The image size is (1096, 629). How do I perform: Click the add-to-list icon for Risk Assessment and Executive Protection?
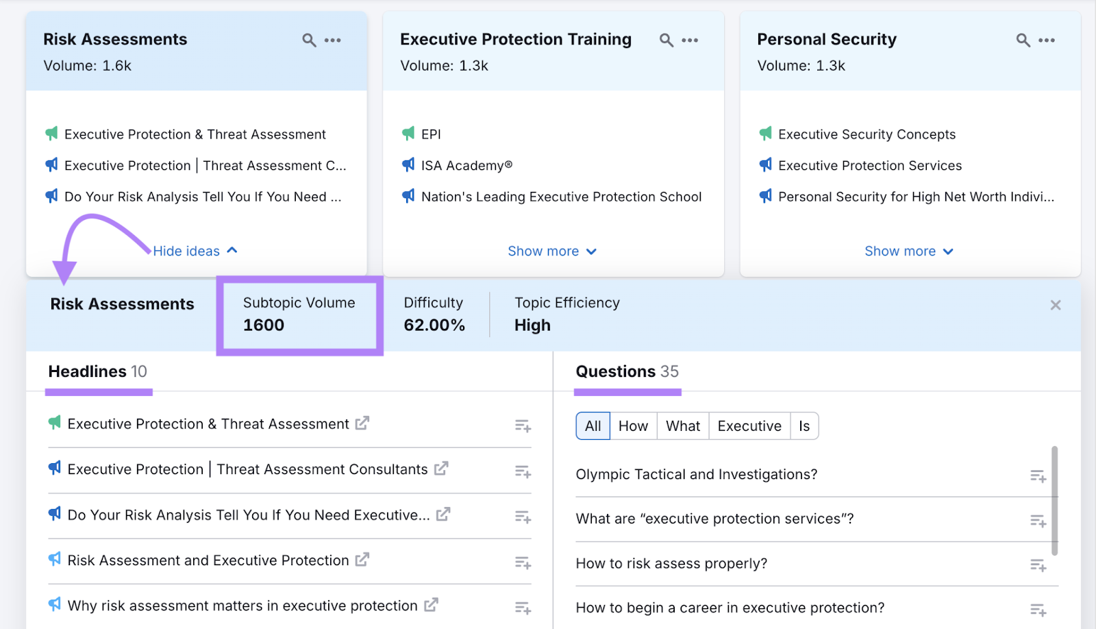point(523,562)
